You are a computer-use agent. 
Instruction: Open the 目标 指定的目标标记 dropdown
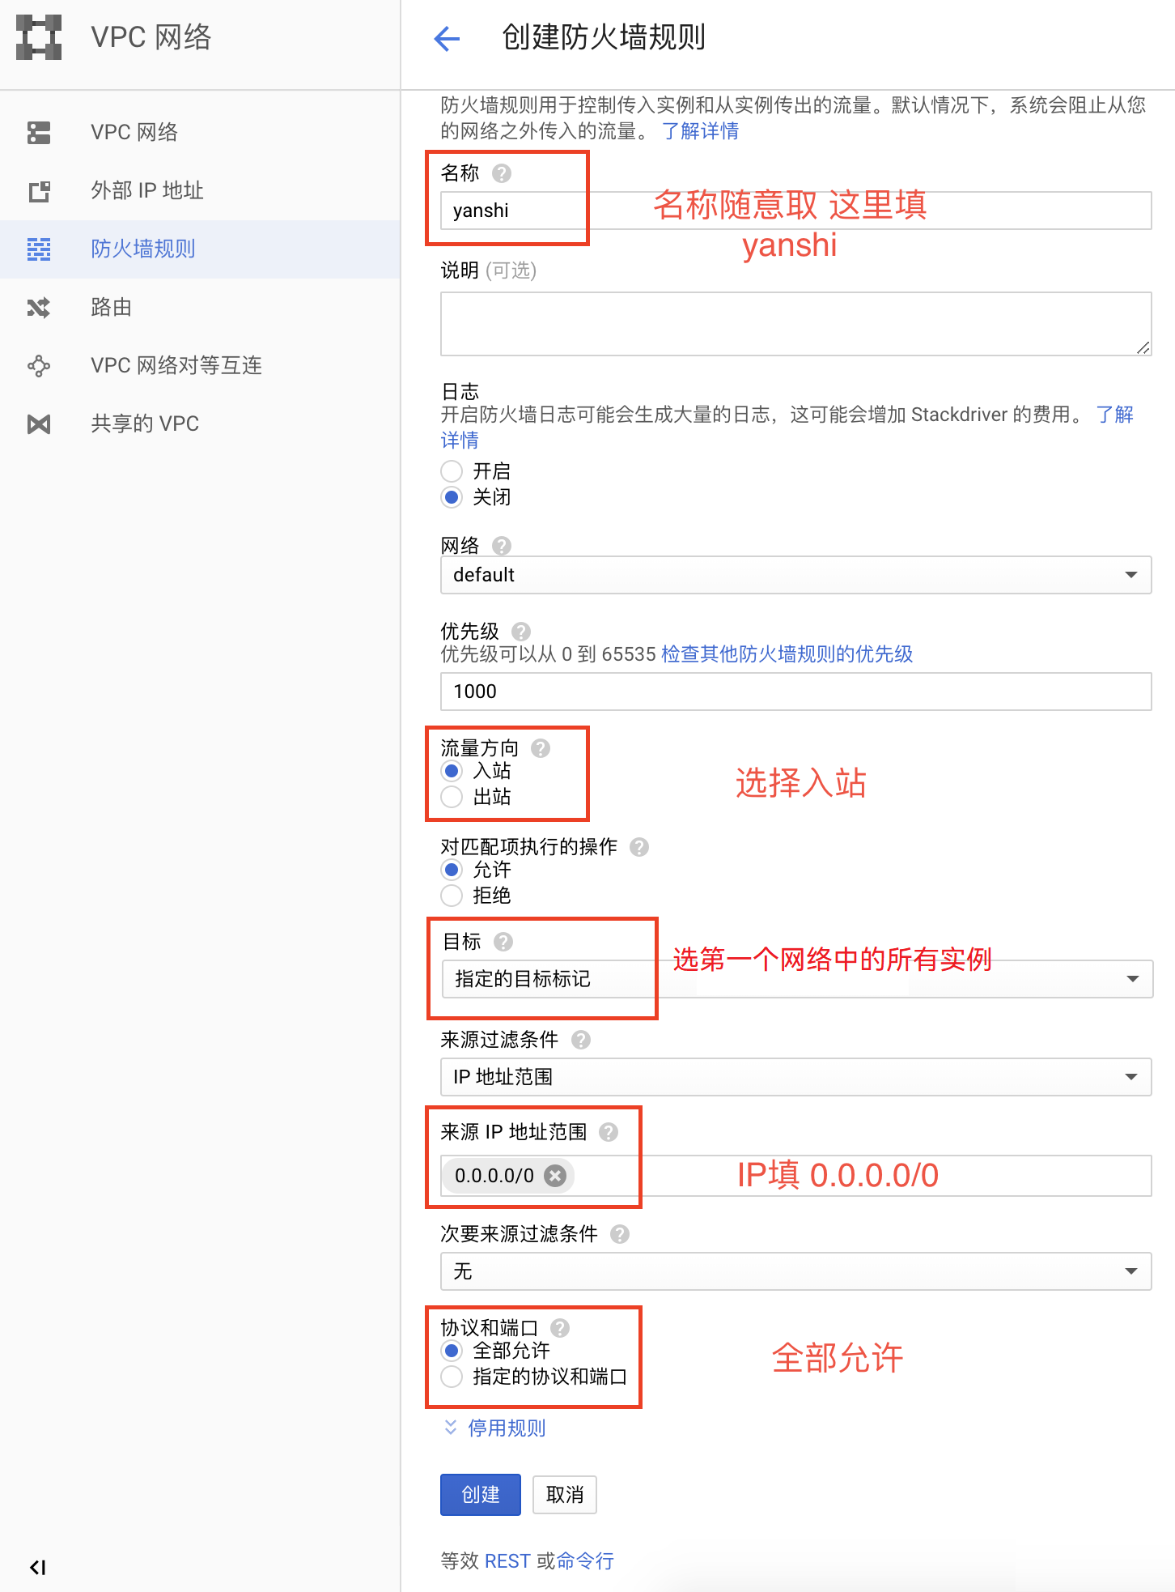pos(796,979)
